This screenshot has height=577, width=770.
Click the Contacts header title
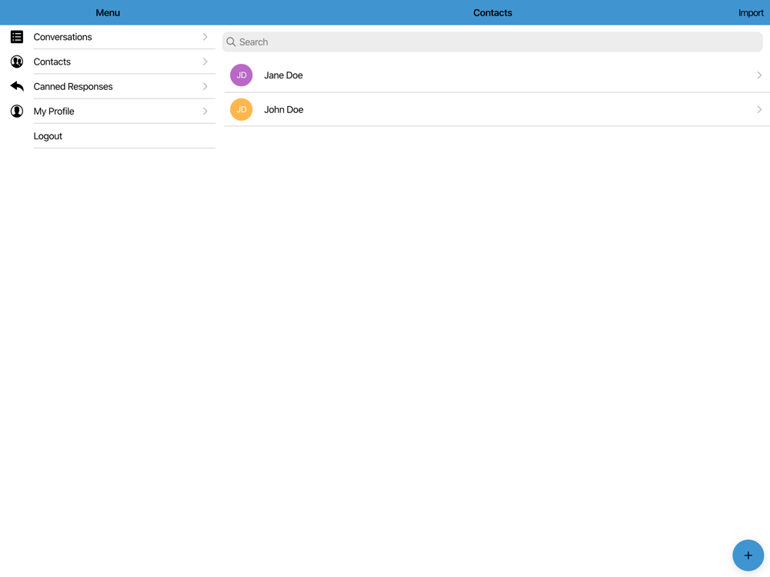492,13
